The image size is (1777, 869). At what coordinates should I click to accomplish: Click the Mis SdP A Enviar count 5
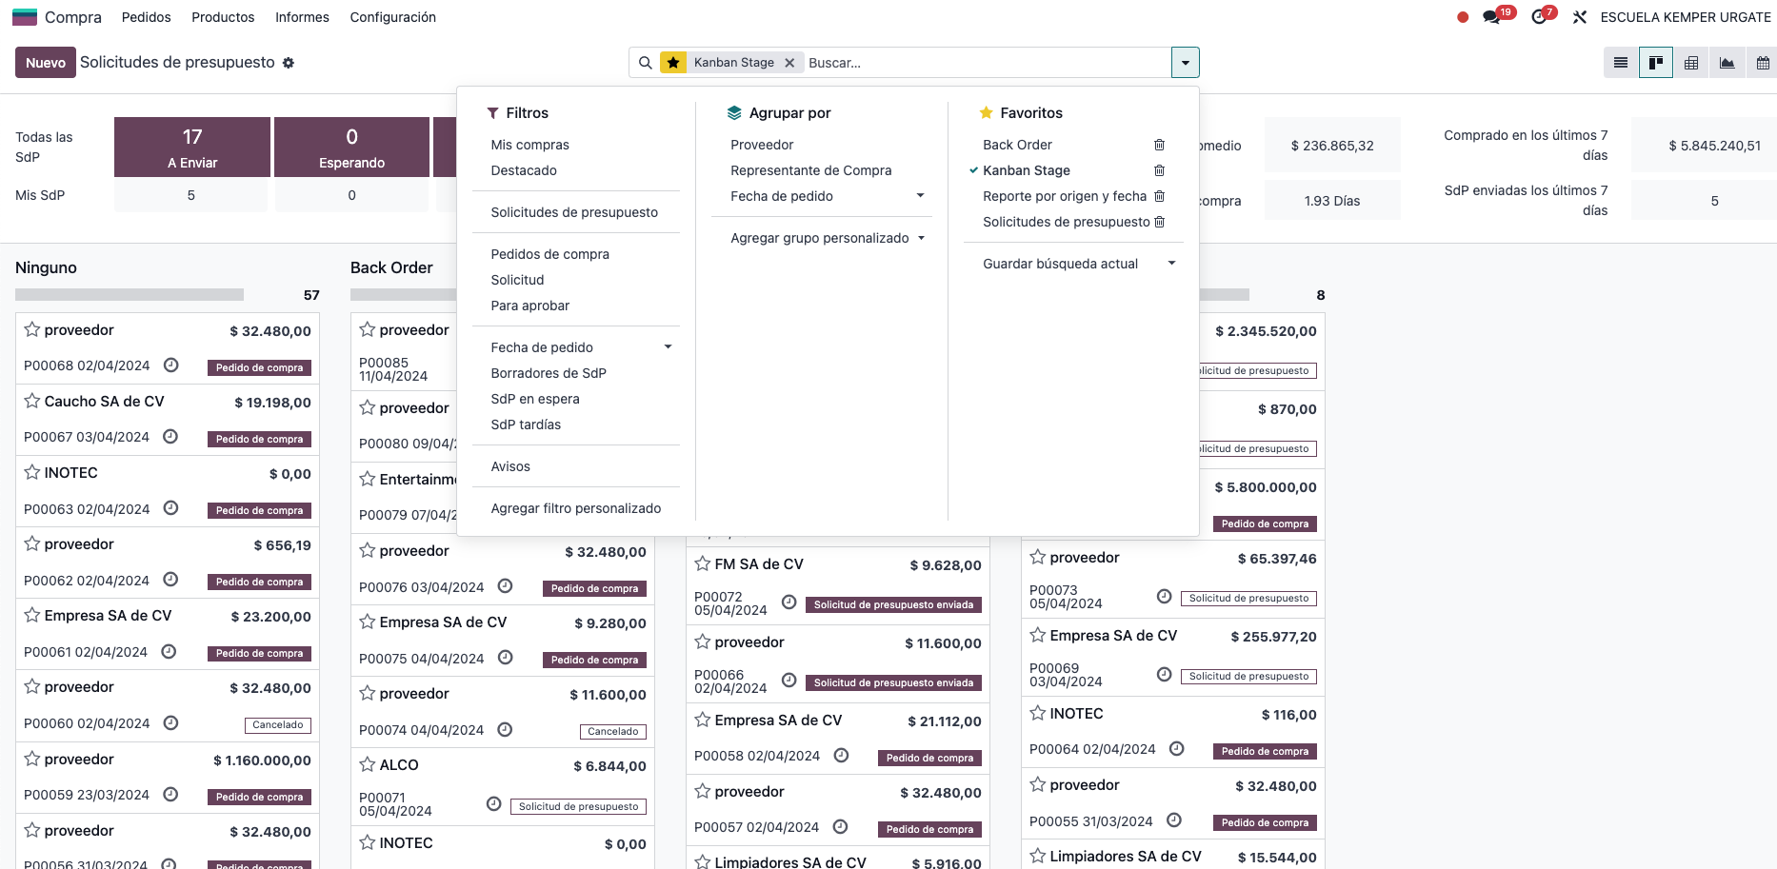point(191,195)
